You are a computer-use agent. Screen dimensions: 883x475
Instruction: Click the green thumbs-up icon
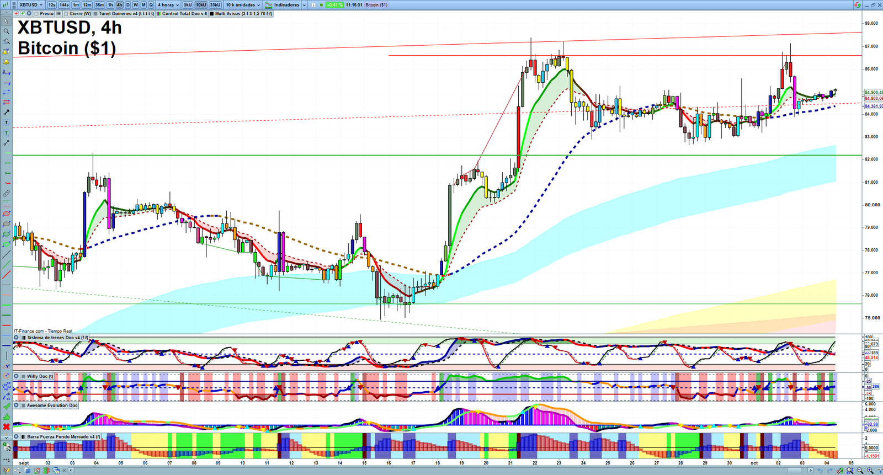[6, 417]
